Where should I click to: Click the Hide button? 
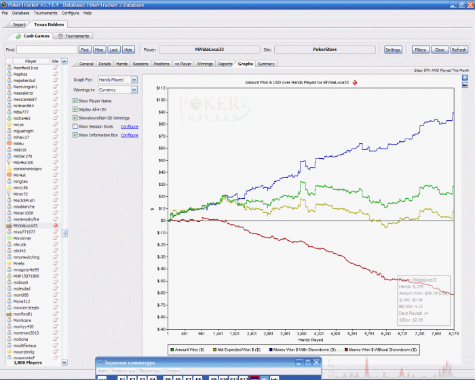tap(128, 50)
